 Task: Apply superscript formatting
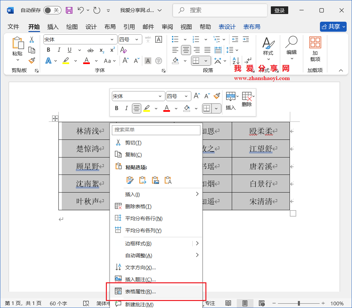click(112, 50)
